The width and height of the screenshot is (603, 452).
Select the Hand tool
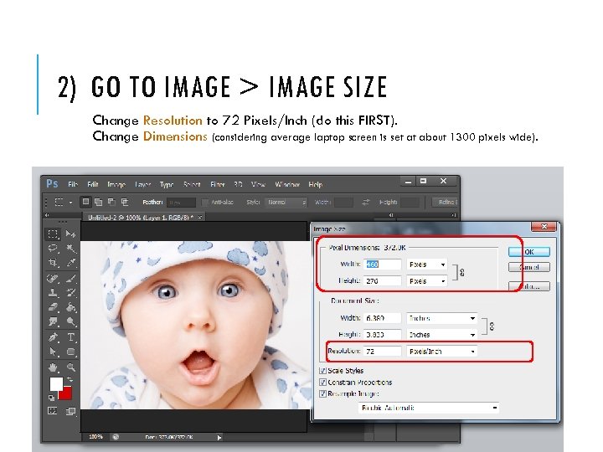[x=53, y=367]
